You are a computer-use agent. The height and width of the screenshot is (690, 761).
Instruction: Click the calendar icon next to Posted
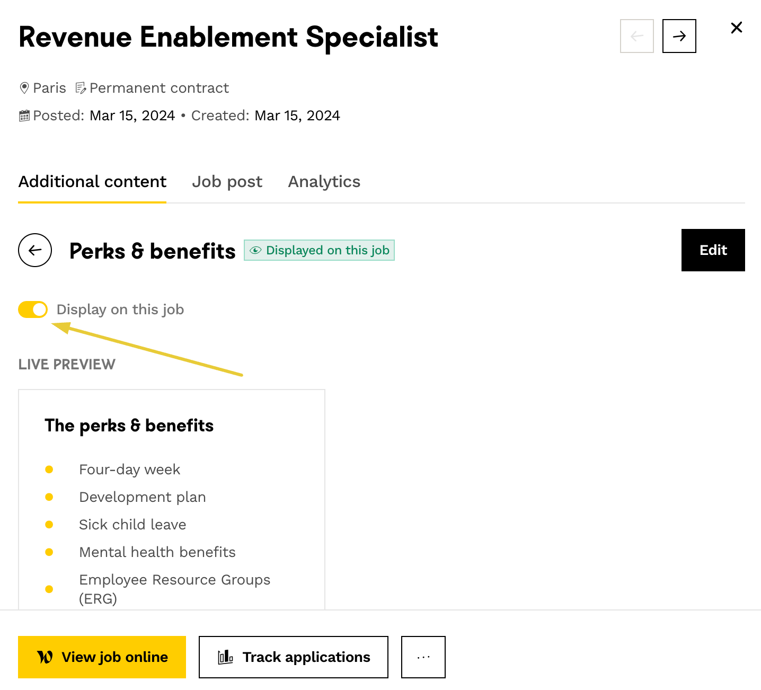[x=24, y=116]
